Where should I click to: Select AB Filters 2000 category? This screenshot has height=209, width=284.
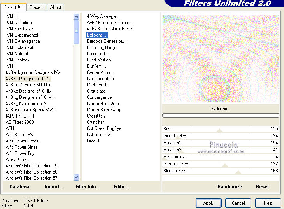click(x=20, y=122)
